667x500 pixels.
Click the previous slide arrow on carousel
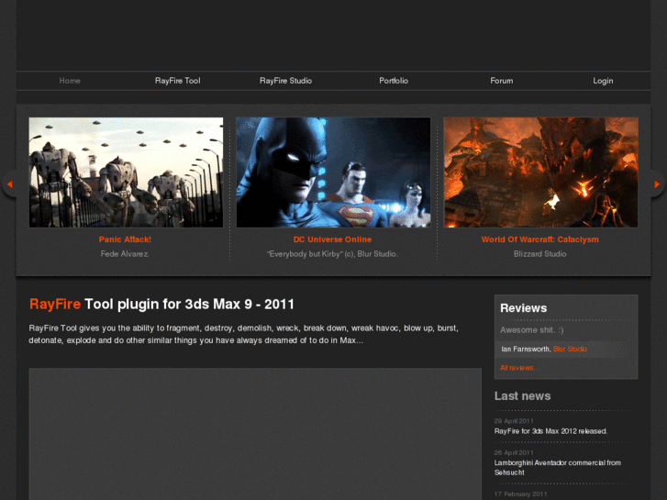click(x=9, y=184)
